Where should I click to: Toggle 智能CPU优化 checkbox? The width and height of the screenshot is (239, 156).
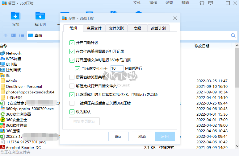coord(72,95)
